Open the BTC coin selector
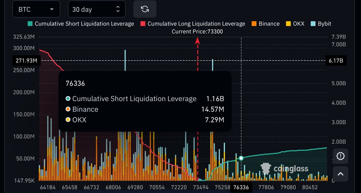Image resolution: width=361 pixels, height=193 pixels. pos(36,9)
